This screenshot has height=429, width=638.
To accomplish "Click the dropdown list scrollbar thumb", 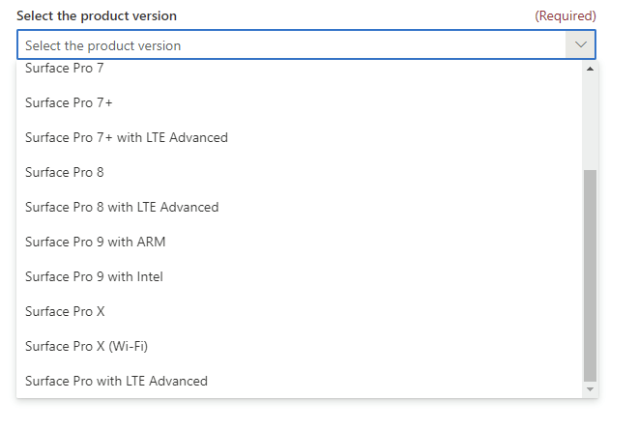I will [x=590, y=275].
